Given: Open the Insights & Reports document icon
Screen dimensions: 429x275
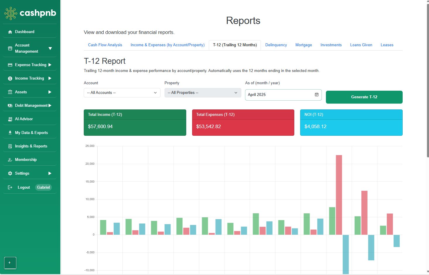Looking at the screenshot, I should click(10, 146).
